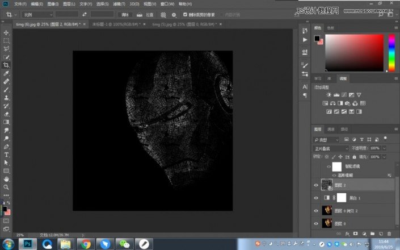Screen dimensions: 400x250
Task: Add a Curves adjustment
Action: [344, 95]
